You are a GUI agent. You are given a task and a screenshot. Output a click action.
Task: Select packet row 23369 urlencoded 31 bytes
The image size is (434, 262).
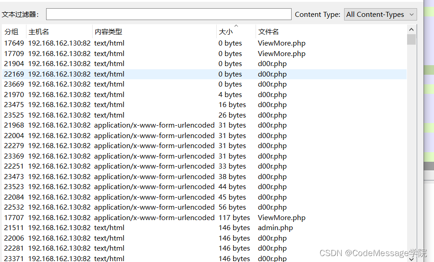(x=204, y=156)
